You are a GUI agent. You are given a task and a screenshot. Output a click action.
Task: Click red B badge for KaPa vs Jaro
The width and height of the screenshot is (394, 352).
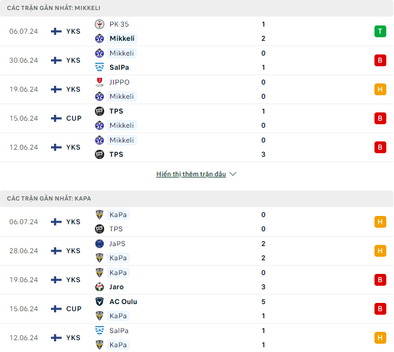pos(380,280)
